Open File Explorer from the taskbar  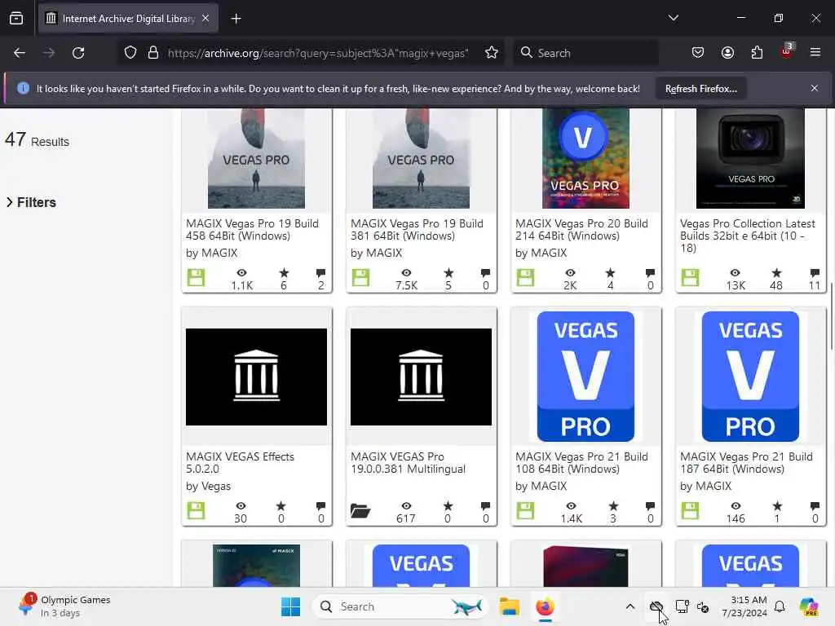(509, 606)
